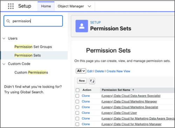Open (Legacy) Data Cloud Data Aware Specialist
Viewport: 175px width, 128px height.
tap(131, 96)
